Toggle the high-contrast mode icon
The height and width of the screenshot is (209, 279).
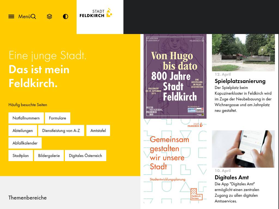(65, 17)
